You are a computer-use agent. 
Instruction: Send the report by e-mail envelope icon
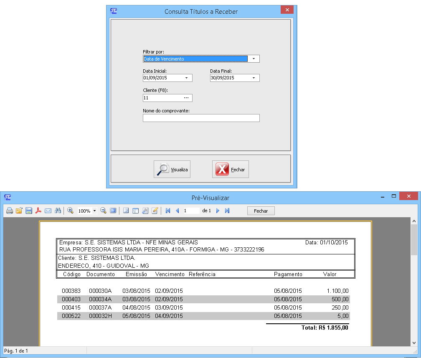click(48, 211)
